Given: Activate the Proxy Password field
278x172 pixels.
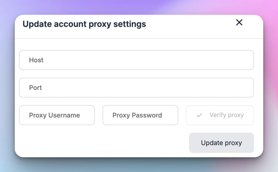Looking at the screenshot, I should click(140, 115).
